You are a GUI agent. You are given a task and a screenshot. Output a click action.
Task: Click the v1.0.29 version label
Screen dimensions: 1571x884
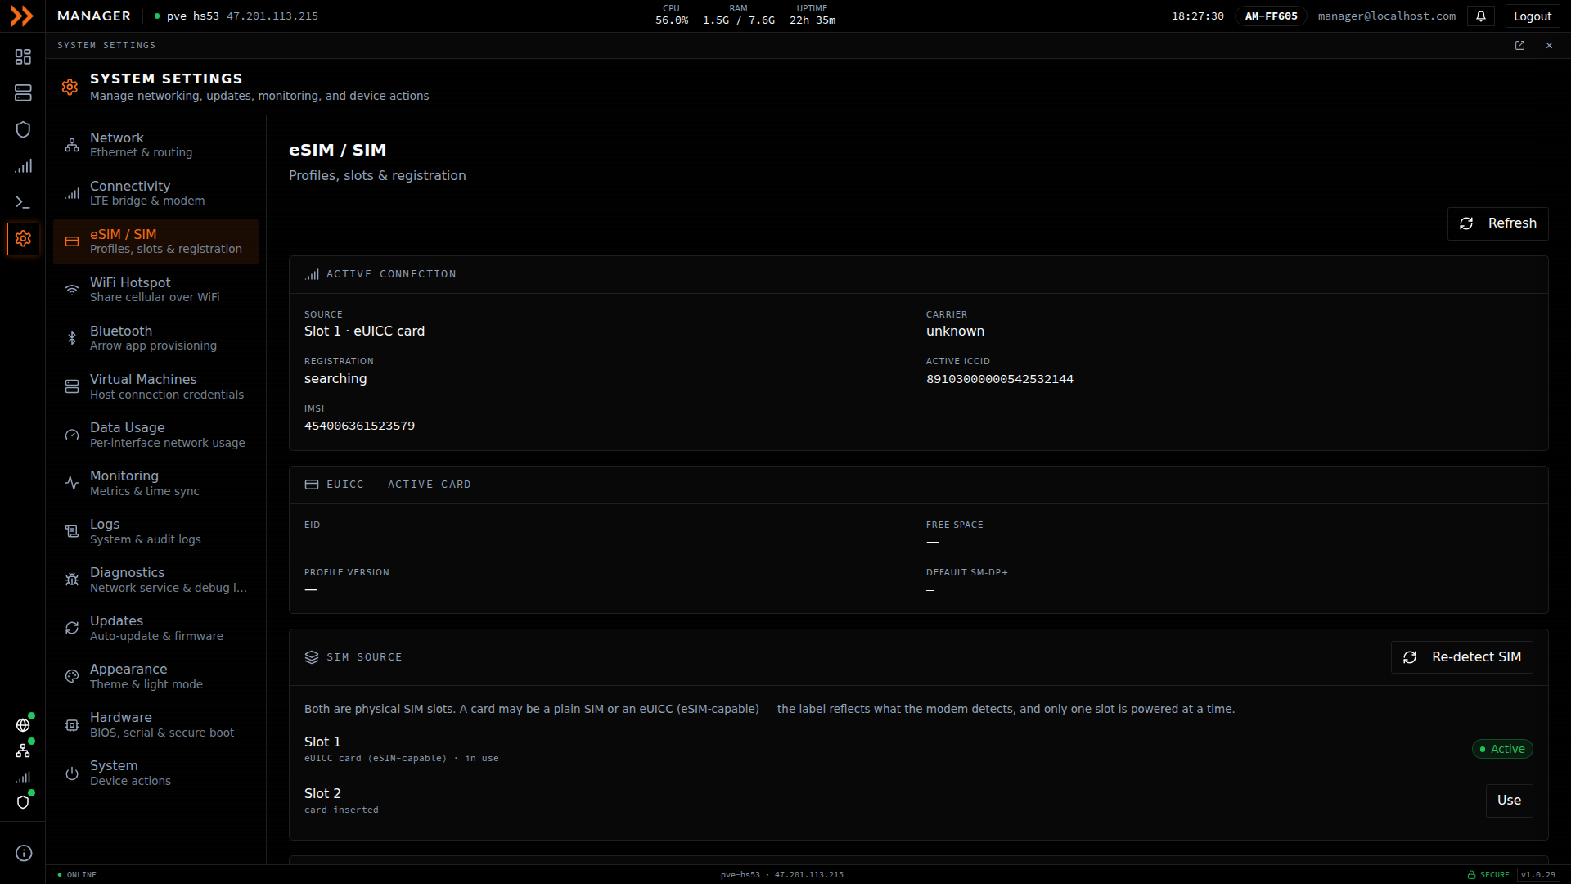[1537, 875]
